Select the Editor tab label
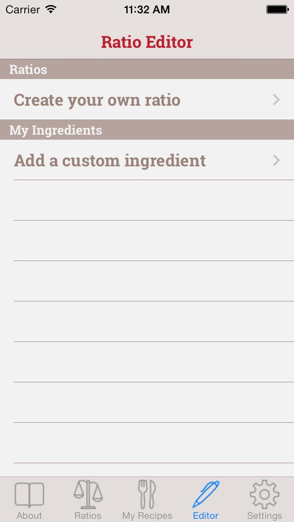 206,516
